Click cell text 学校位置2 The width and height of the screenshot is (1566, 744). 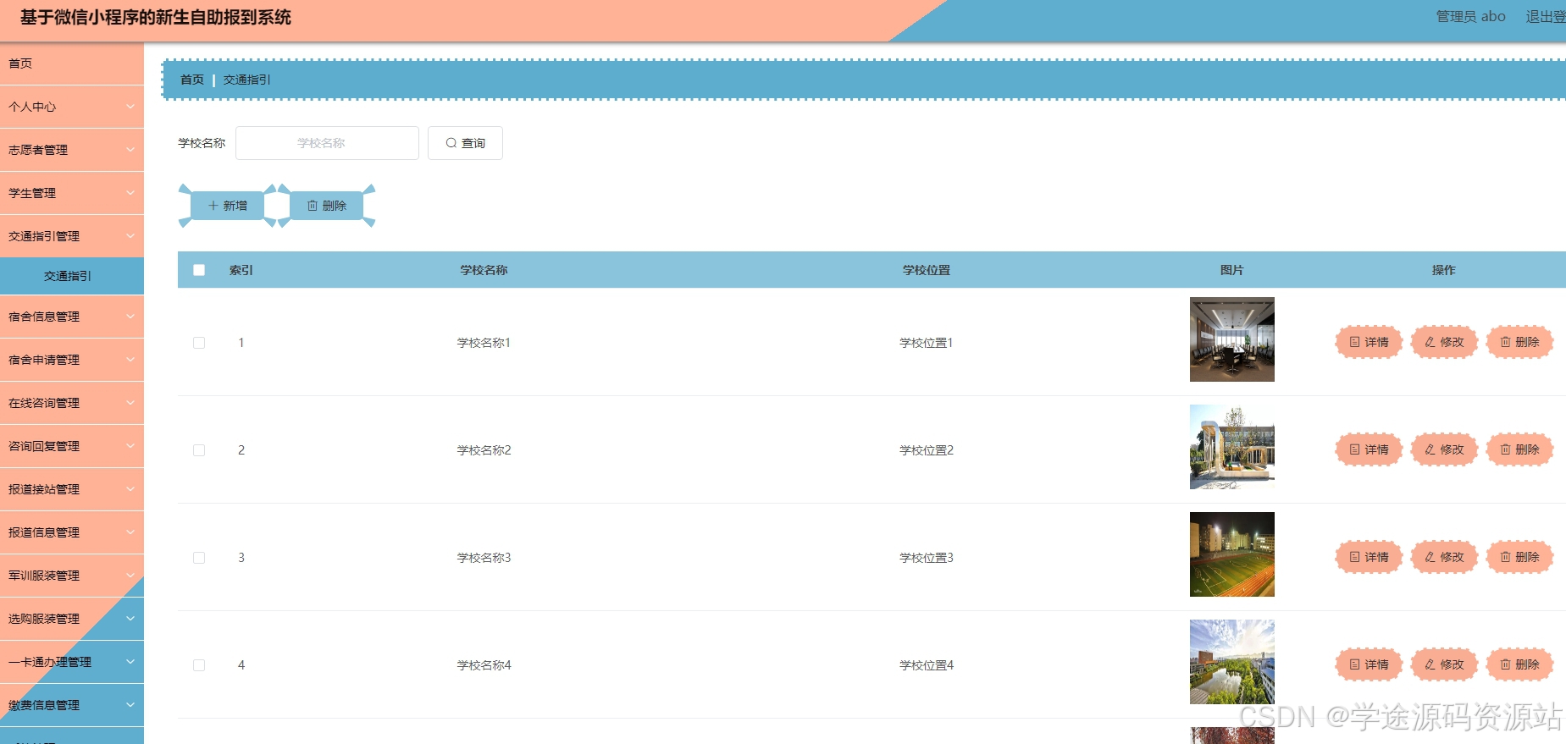tap(927, 450)
